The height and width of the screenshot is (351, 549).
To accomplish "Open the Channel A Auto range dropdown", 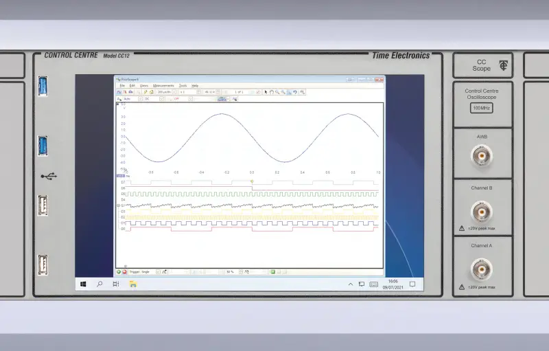I will [x=139, y=98].
